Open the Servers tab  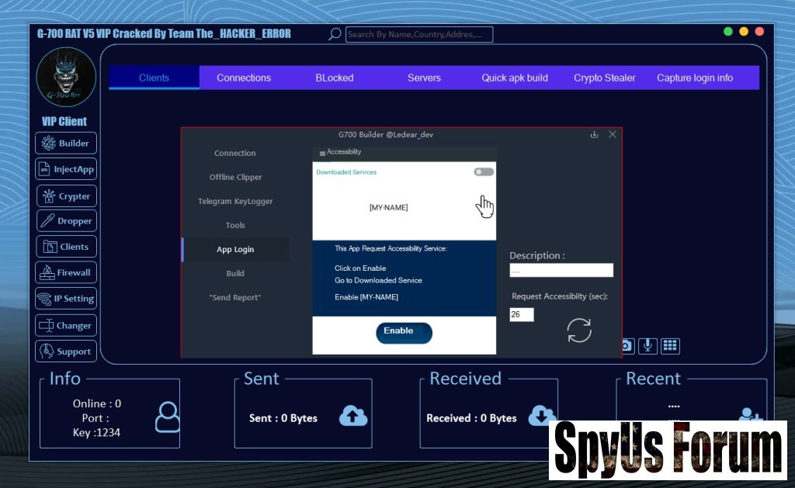[424, 78]
